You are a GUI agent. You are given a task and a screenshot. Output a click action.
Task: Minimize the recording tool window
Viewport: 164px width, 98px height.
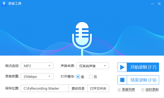(152, 4)
